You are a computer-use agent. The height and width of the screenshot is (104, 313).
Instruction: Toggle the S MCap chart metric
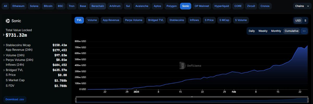[x=224, y=20]
